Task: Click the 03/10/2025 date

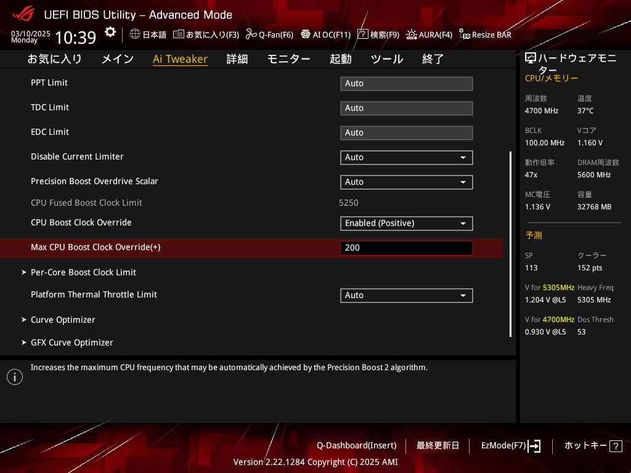Action: (x=31, y=34)
